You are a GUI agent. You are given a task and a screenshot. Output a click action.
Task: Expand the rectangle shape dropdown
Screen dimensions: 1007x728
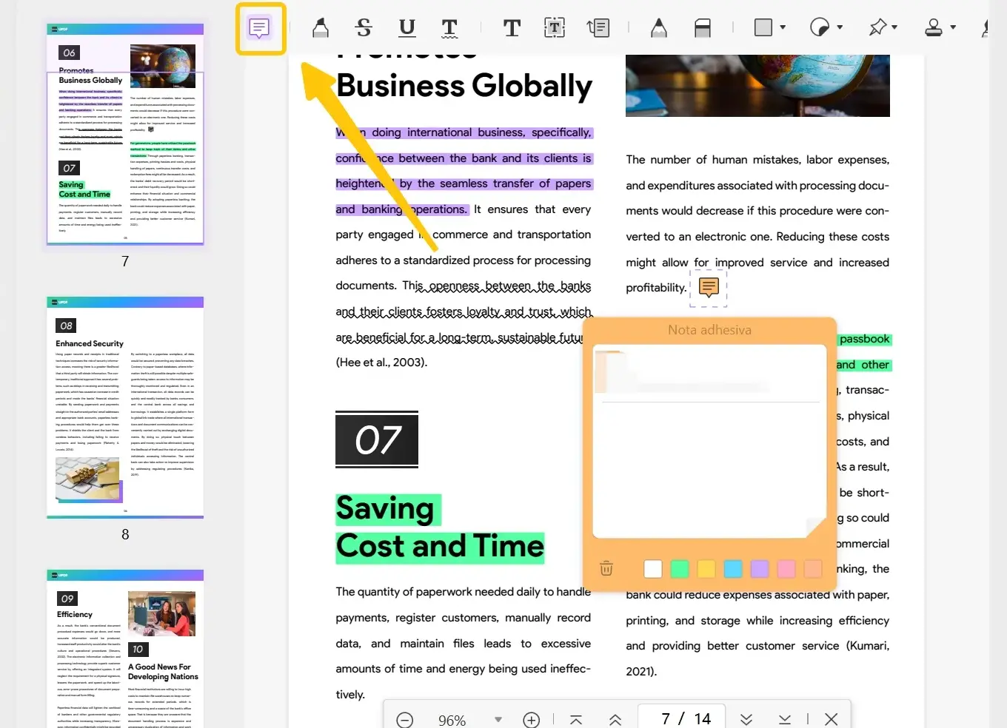tap(783, 28)
